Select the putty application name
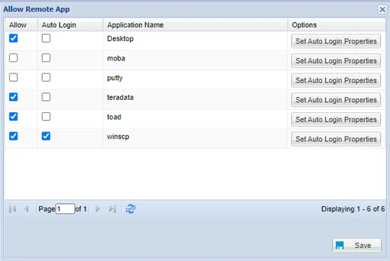This screenshot has width=390, height=261. [115, 78]
